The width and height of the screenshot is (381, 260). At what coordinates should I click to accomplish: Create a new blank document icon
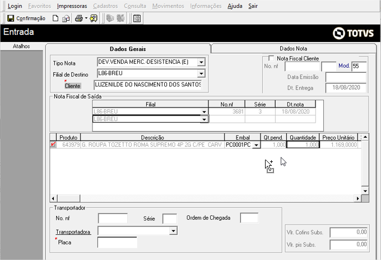(x=55, y=18)
